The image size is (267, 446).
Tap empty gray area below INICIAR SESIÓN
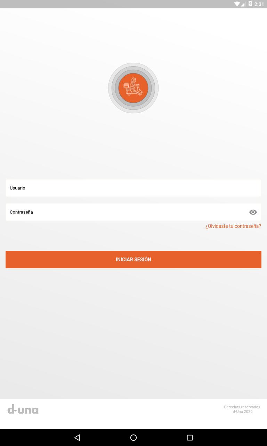coord(133,331)
